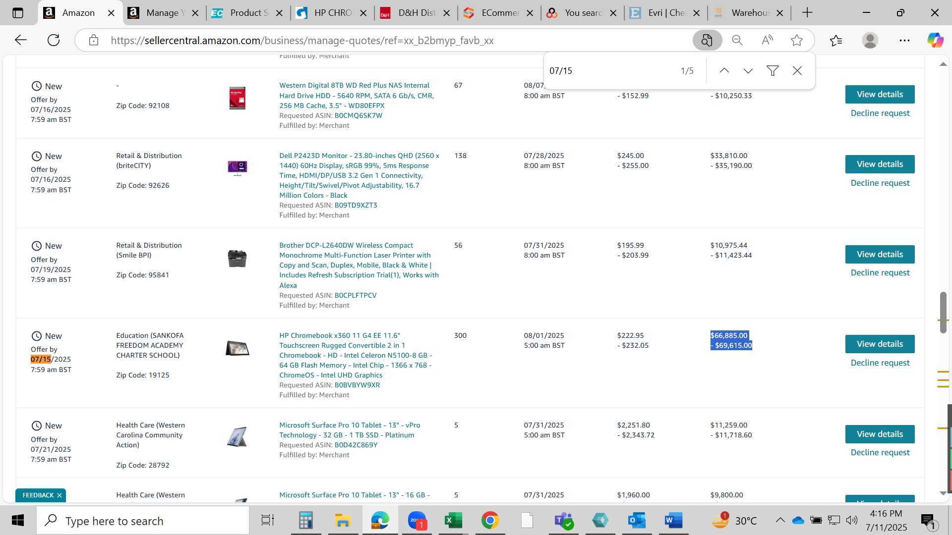Open the browser profile avatar

[x=870, y=40]
